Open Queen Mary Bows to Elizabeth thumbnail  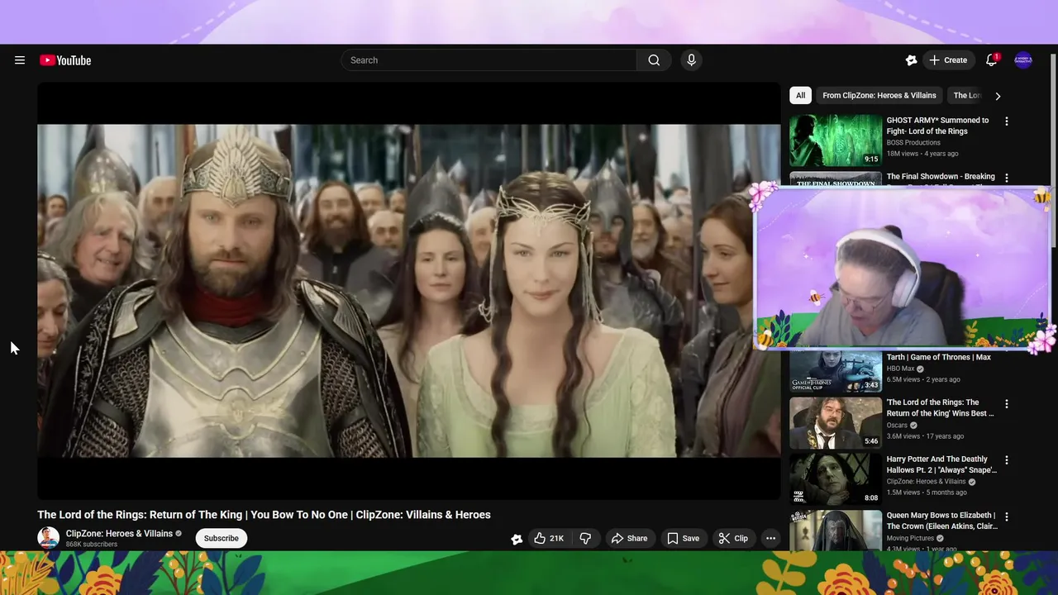pos(836,531)
